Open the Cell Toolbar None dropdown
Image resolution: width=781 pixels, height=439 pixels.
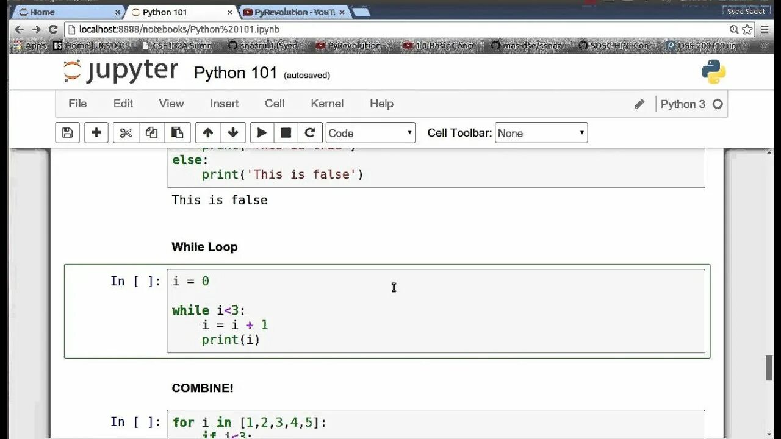[541, 133]
